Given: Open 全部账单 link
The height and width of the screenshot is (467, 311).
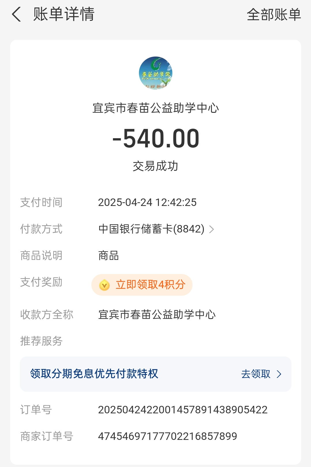Looking at the screenshot, I should tap(274, 14).
